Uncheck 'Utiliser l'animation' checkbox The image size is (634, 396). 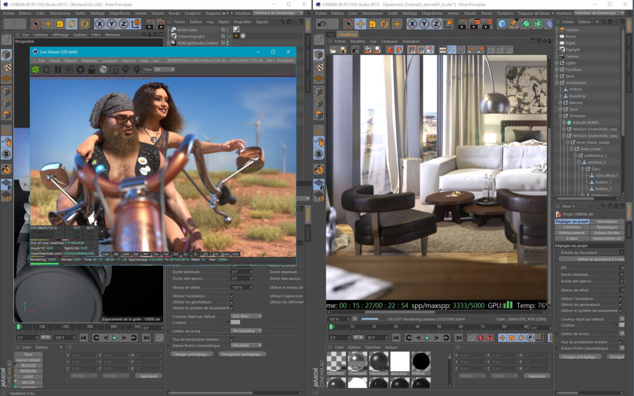pyautogui.click(x=232, y=296)
